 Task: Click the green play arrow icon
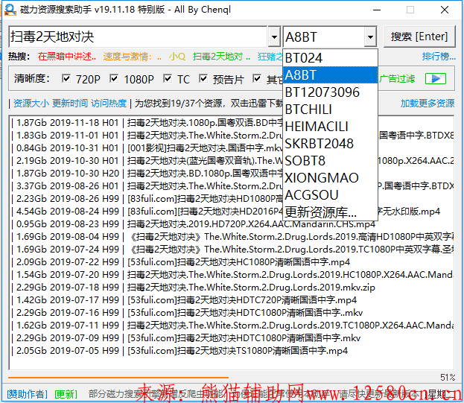[436, 78]
